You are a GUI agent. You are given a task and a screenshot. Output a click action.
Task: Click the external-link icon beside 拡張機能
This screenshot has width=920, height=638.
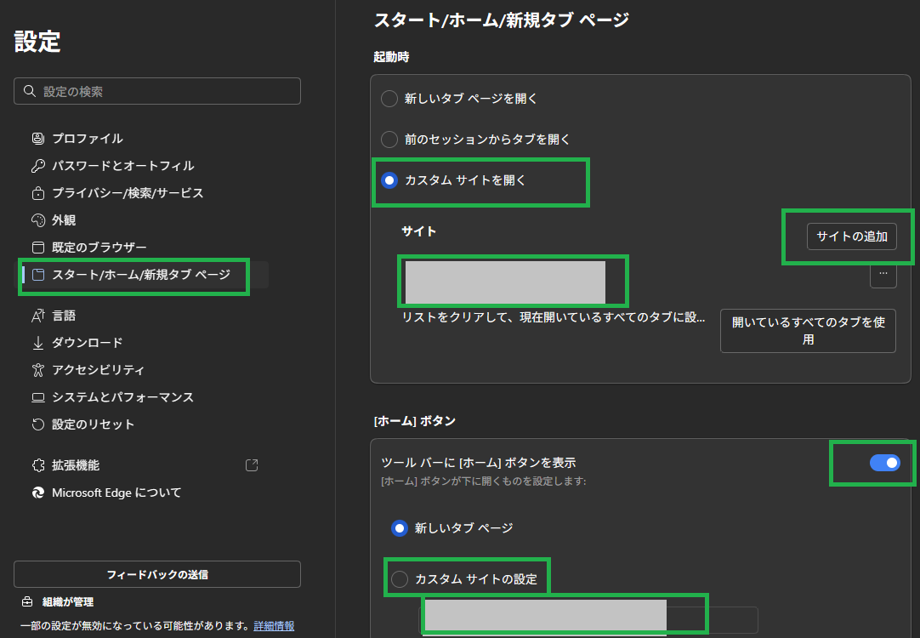point(252,465)
